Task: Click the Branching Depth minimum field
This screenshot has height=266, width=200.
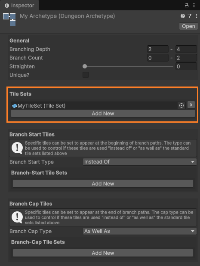Action: tap(158, 49)
